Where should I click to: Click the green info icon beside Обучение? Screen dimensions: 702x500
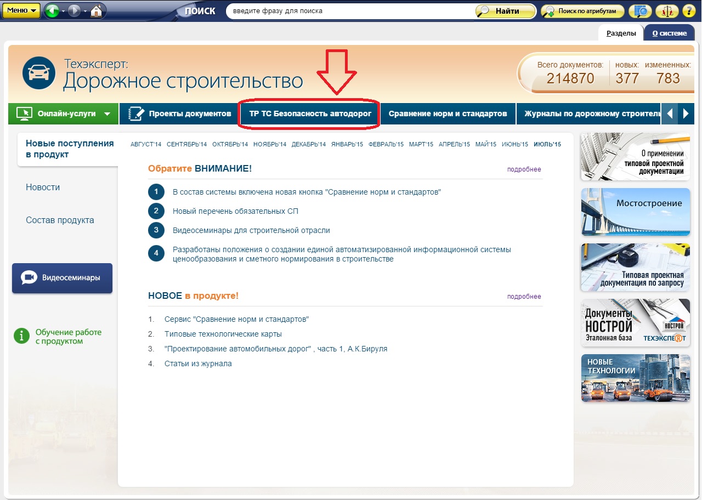(x=21, y=336)
